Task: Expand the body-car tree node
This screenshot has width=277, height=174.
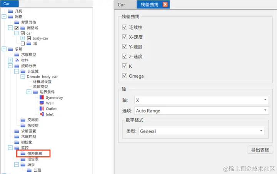Action: tap(23, 38)
